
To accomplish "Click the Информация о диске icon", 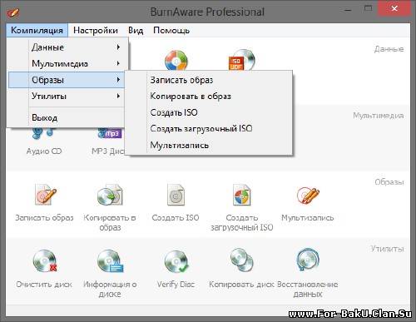I will pos(110,261).
